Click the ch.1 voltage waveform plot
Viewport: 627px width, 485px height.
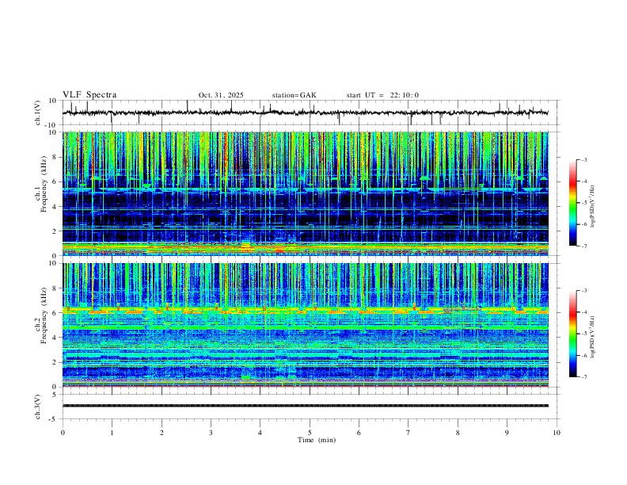305,113
